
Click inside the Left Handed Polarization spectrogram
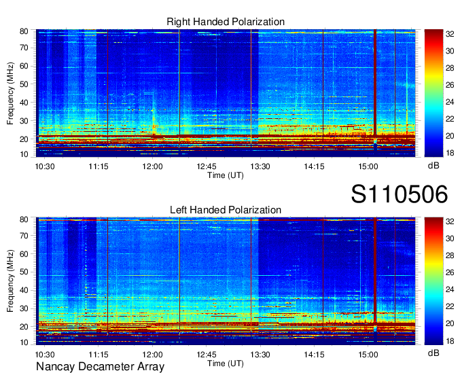(x=226, y=281)
